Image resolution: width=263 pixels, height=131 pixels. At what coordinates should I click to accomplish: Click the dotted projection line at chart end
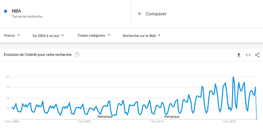click(256, 108)
